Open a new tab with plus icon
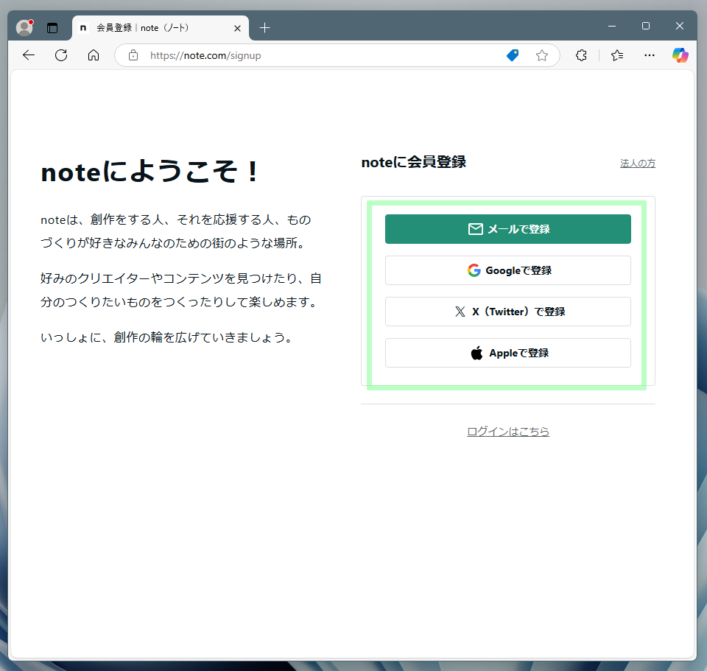The width and height of the screenshot is (707, 671). pyautogui.click(x=264, y=28)
